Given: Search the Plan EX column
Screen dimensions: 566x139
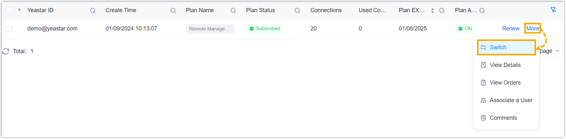Looking at the screenshot, I should click(442, 11).
